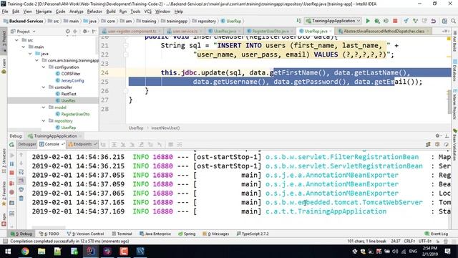Click the VCS Update Project icon
Image resolution: width=458 pixels, height=258 pixels.
click(x=406, y=21)
